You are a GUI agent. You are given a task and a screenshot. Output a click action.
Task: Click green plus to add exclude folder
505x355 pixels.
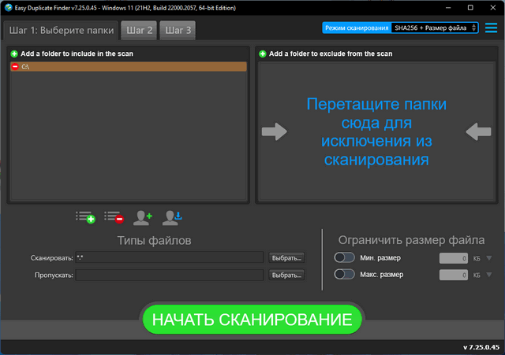pos(263,54)
